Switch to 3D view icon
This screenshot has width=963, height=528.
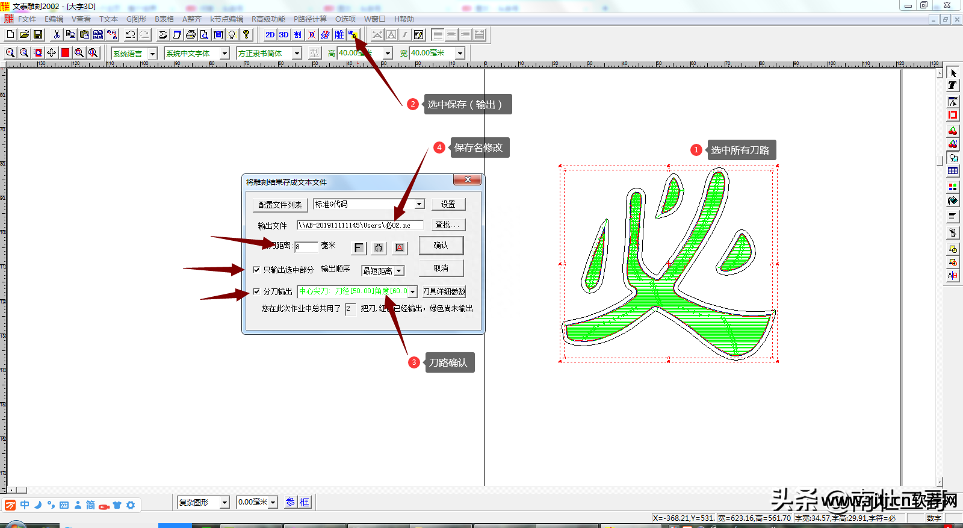(283, 35)
